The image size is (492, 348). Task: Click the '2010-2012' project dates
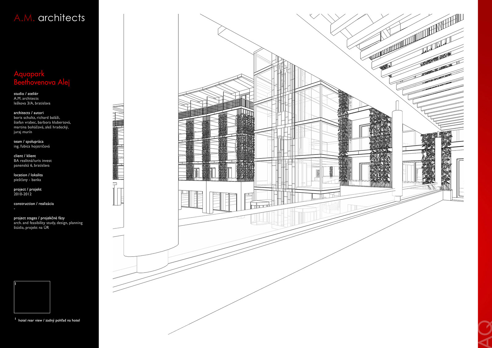pos(23,194)
